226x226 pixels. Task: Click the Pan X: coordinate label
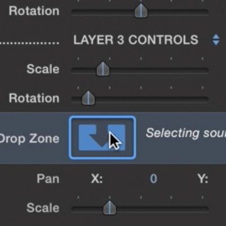click(97, 179)
